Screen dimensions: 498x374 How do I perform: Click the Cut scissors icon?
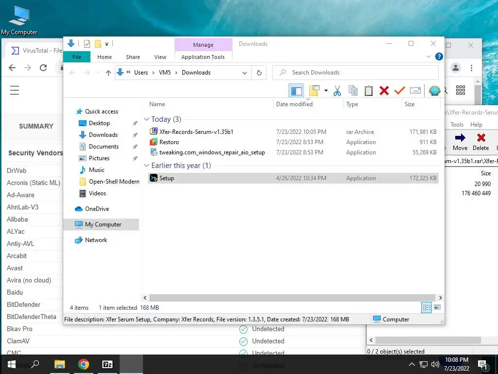pyautogui.click(x=338, y=91)
